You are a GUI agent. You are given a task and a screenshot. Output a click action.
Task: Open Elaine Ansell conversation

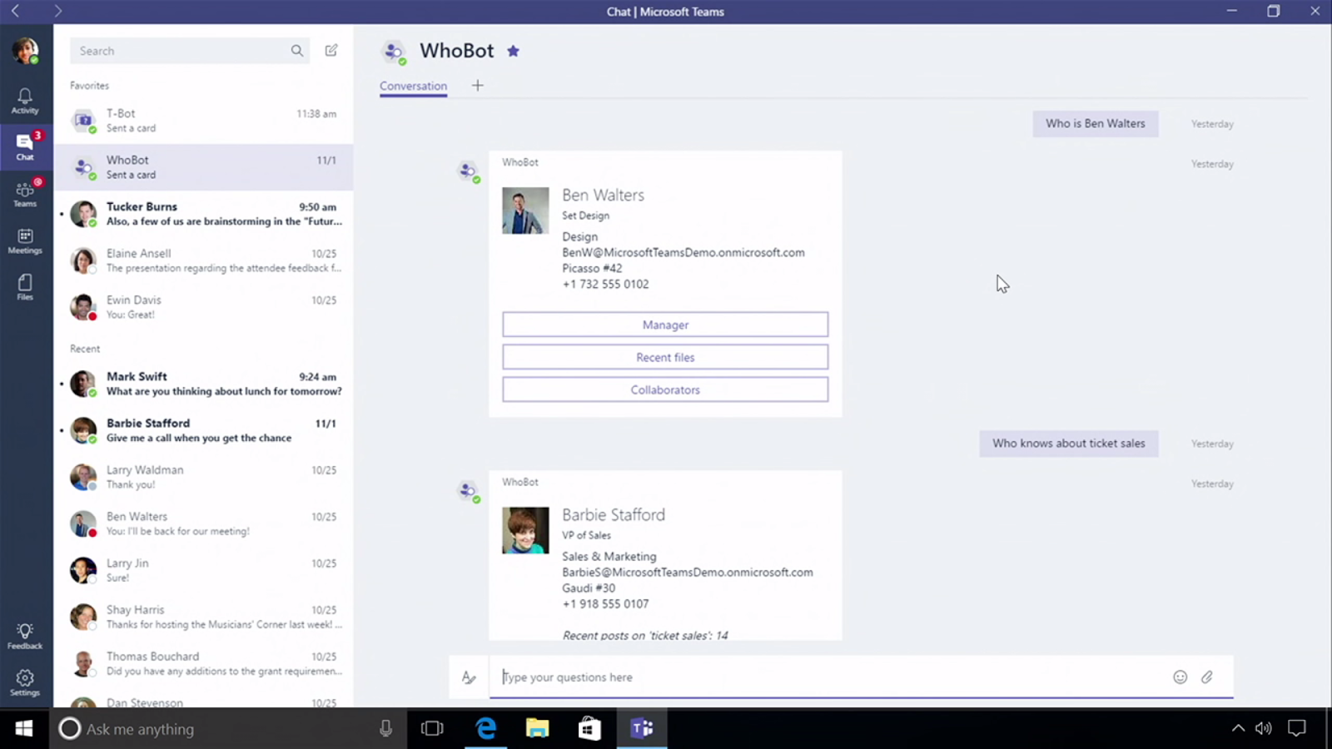point(203,260)
